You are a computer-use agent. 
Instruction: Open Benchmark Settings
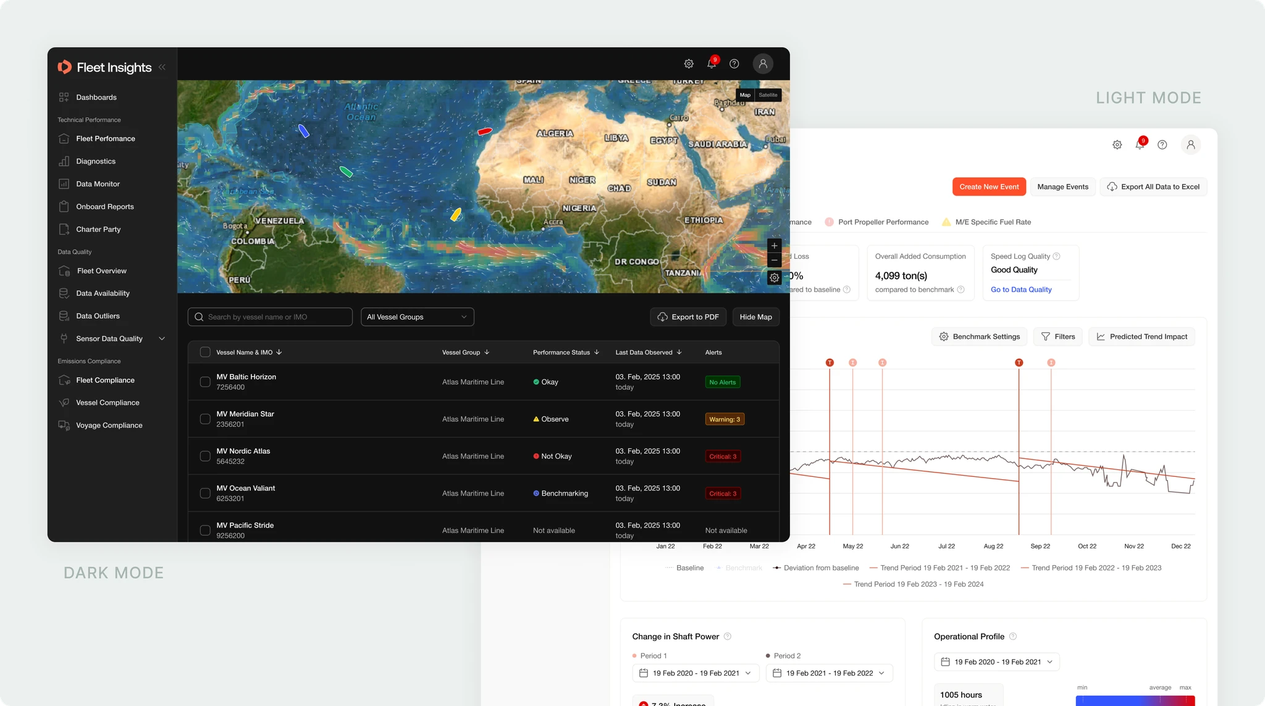(x=980, y=337)
